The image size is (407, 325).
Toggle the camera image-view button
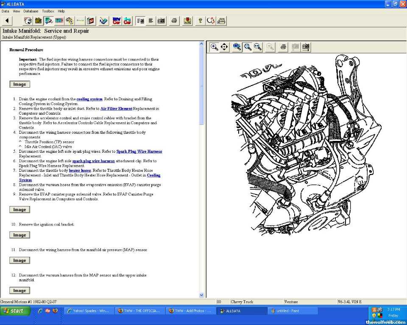pos(161,20)
